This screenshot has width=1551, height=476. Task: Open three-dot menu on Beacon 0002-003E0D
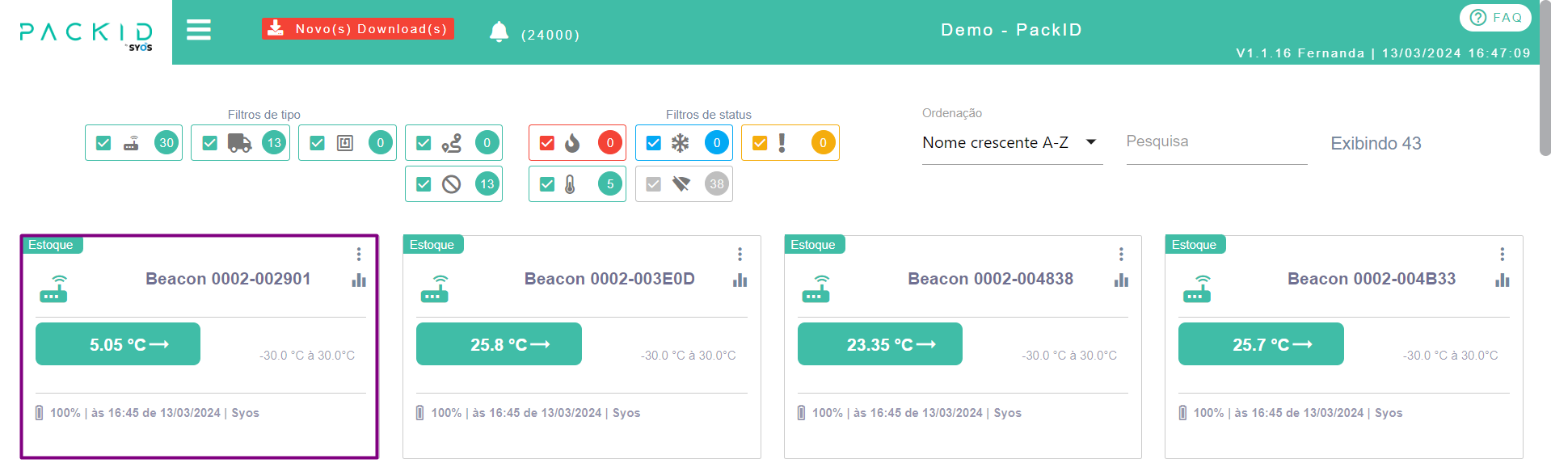click(x=740, y=255)
